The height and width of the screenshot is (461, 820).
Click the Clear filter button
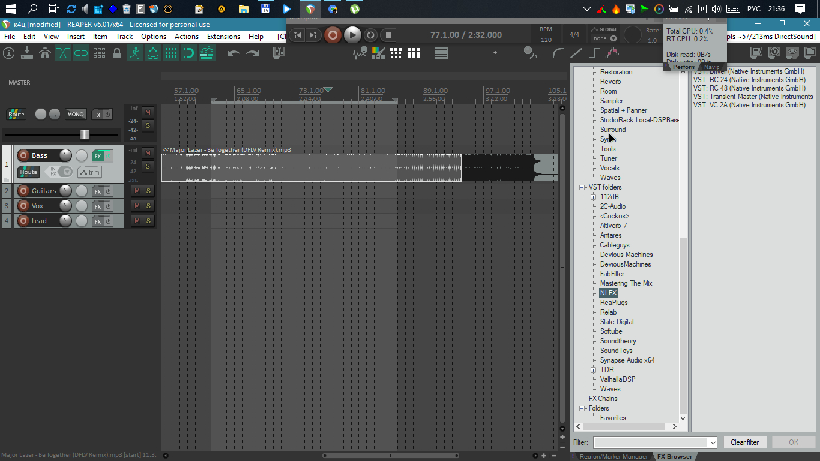744,442
